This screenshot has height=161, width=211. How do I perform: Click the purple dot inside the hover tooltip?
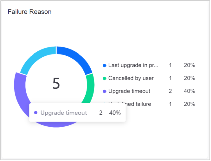point(36,113)
